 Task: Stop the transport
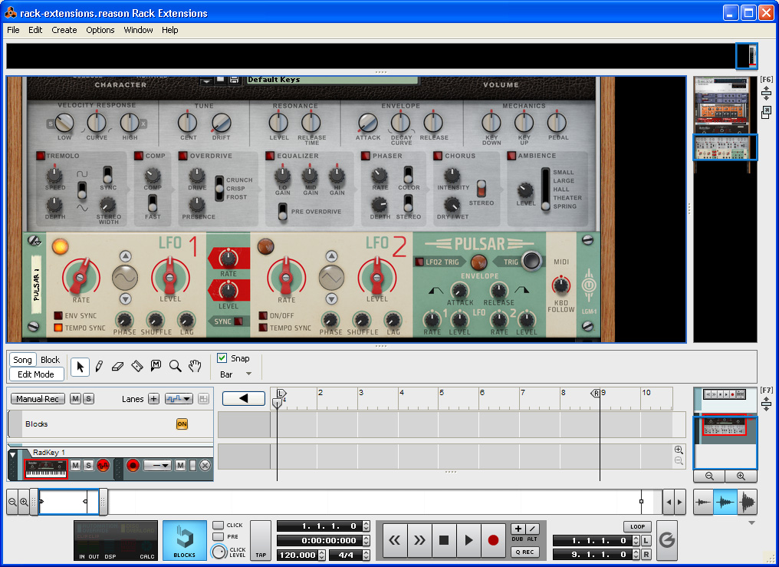point(444,540)
